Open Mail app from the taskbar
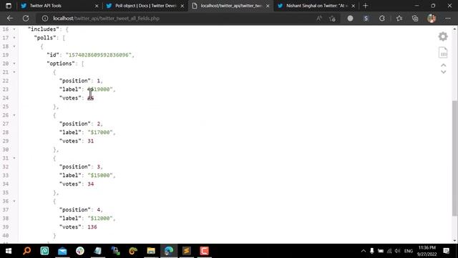 click(62, 251)
